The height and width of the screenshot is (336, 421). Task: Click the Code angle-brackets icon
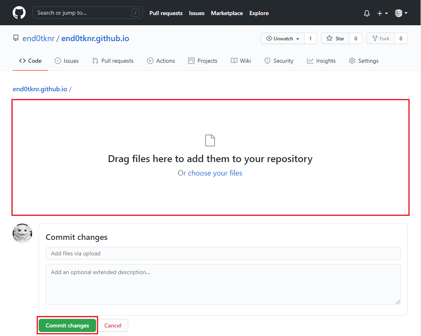(x=22, y=61)
